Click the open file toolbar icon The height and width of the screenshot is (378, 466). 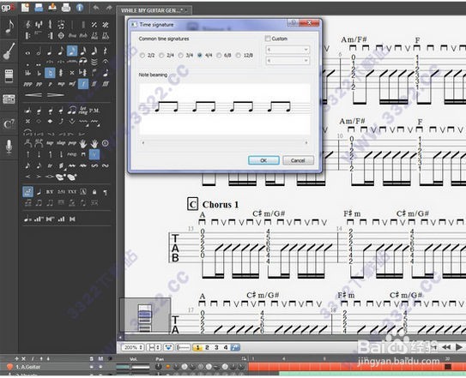pyautogui.click(x=39, y=8)
